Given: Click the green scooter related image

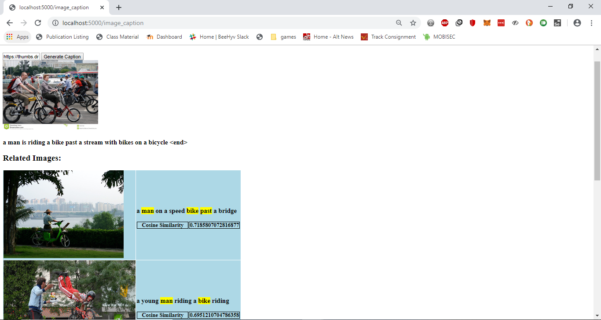Looking at the screenshot, I should click(x=63, y=214).
